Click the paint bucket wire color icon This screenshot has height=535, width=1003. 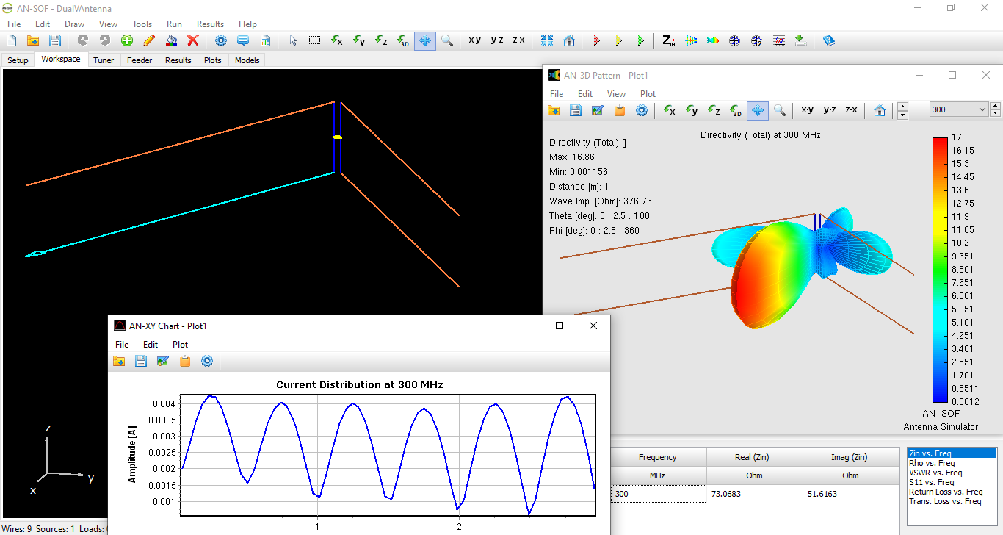171,41
